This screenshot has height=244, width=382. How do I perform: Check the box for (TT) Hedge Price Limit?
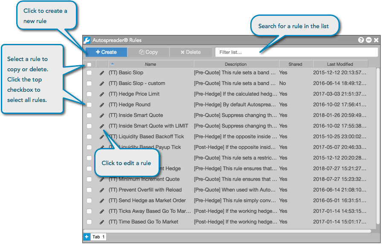click(x=89, y=94)
